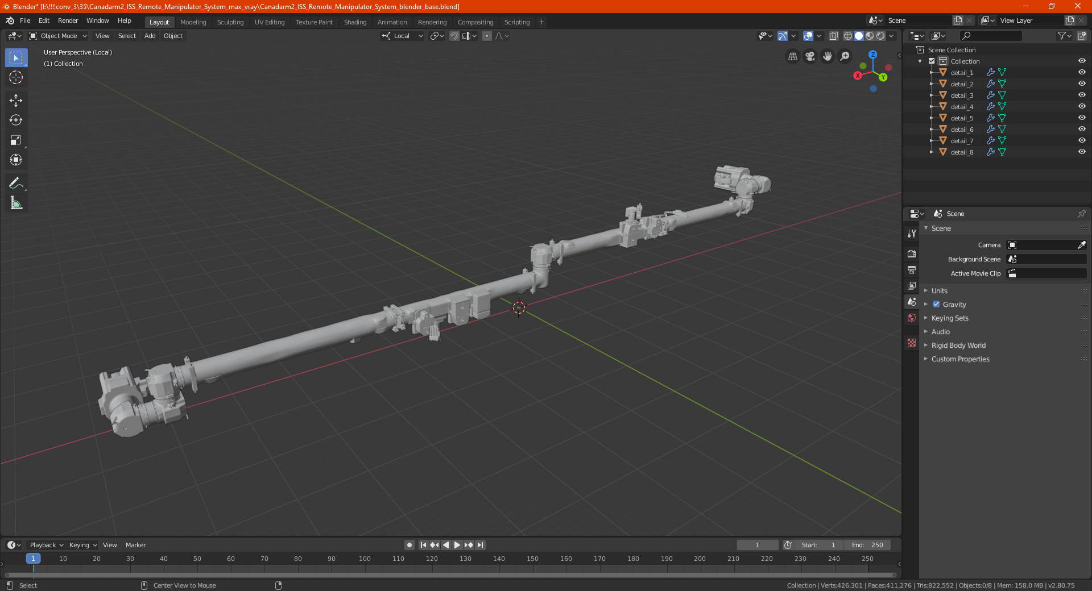Click the frame 1 playhead marker
The height and width of the screenshot is (591, 1092).
[33, 559]
